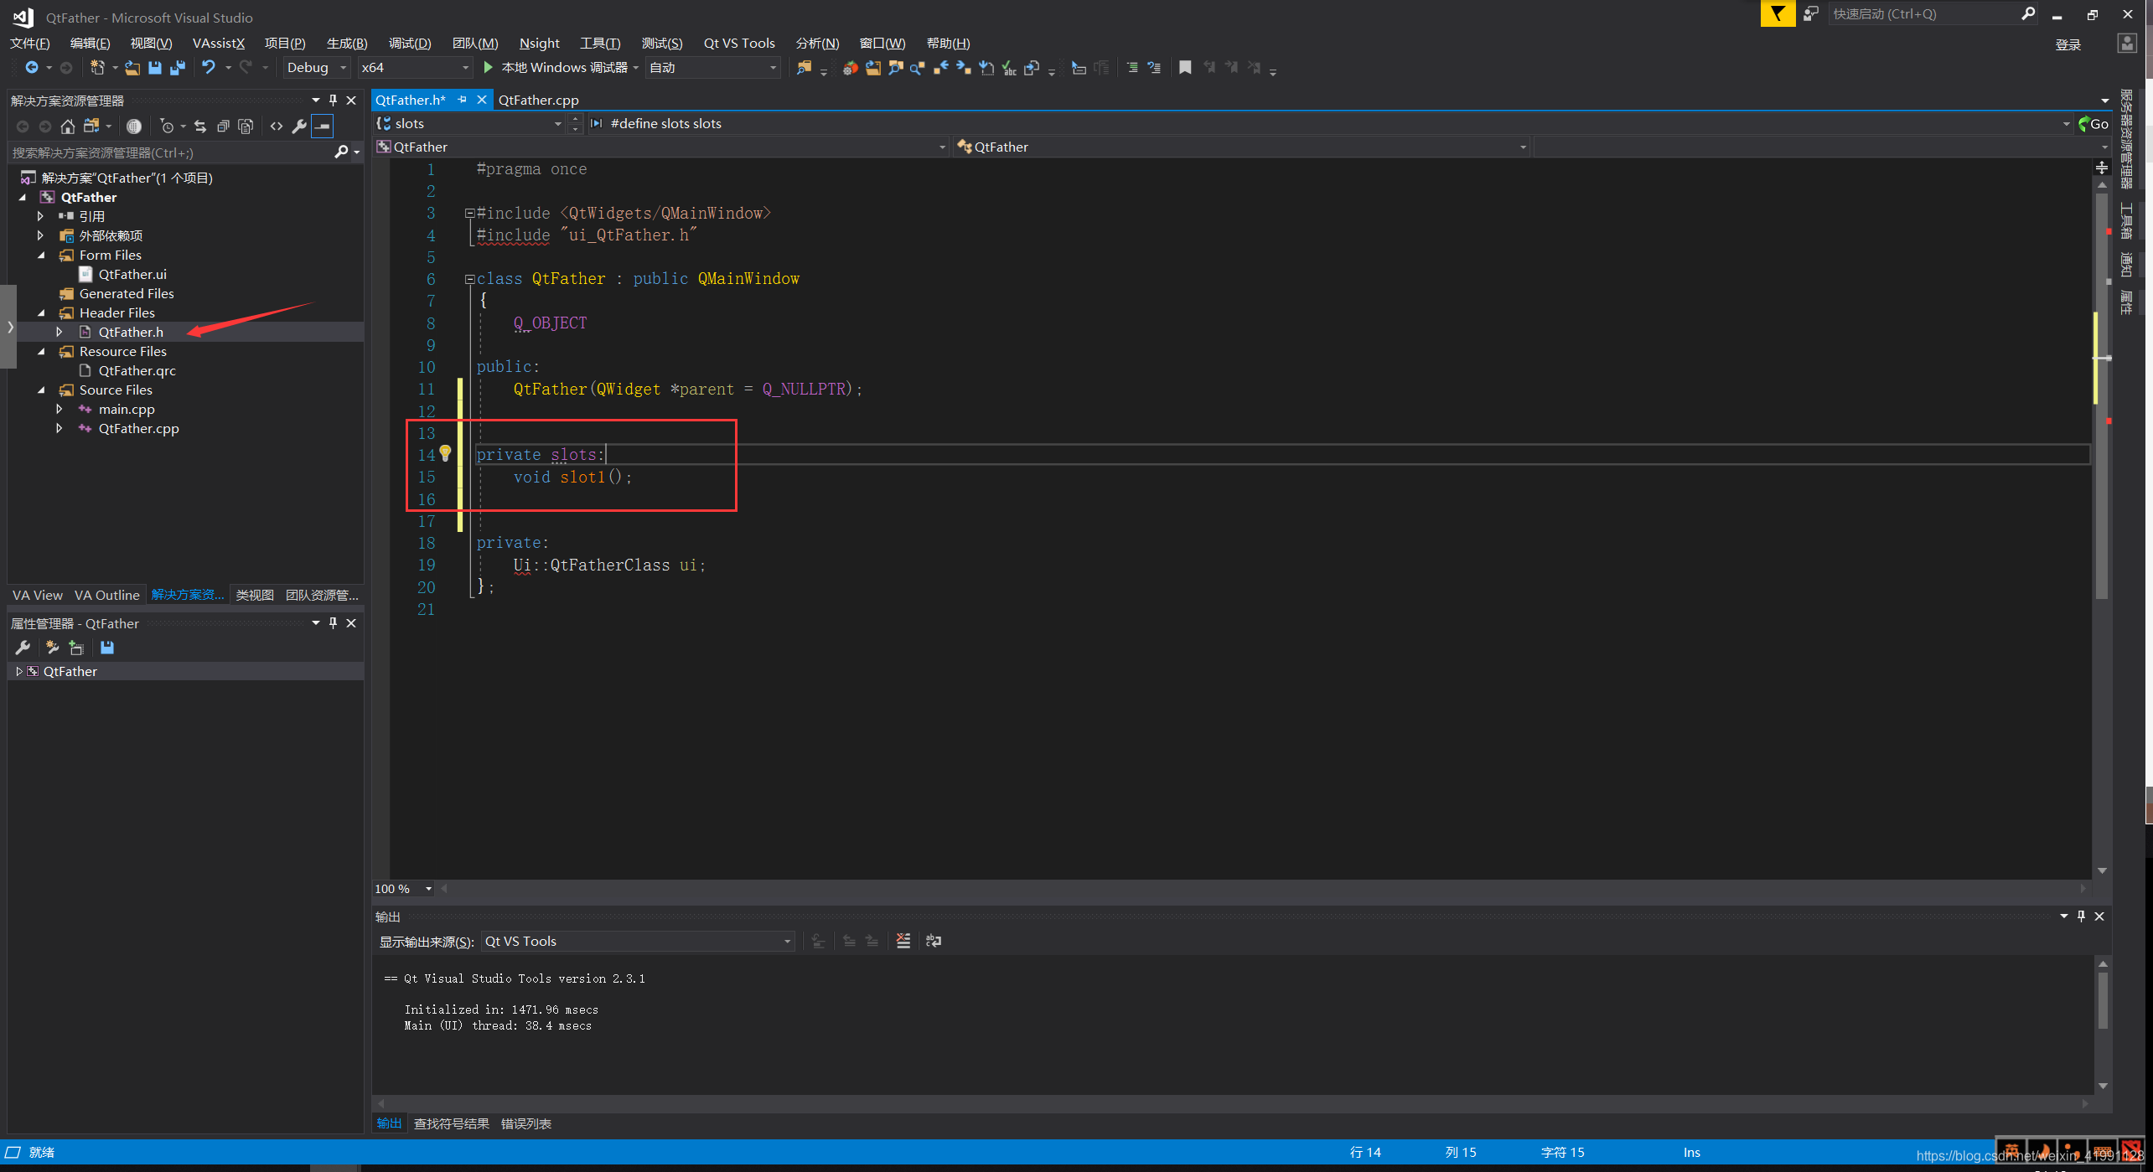Open the Qt VS Tools menu
Image resolution: width=2153 pixels, height=1172 pixels.
738,43
